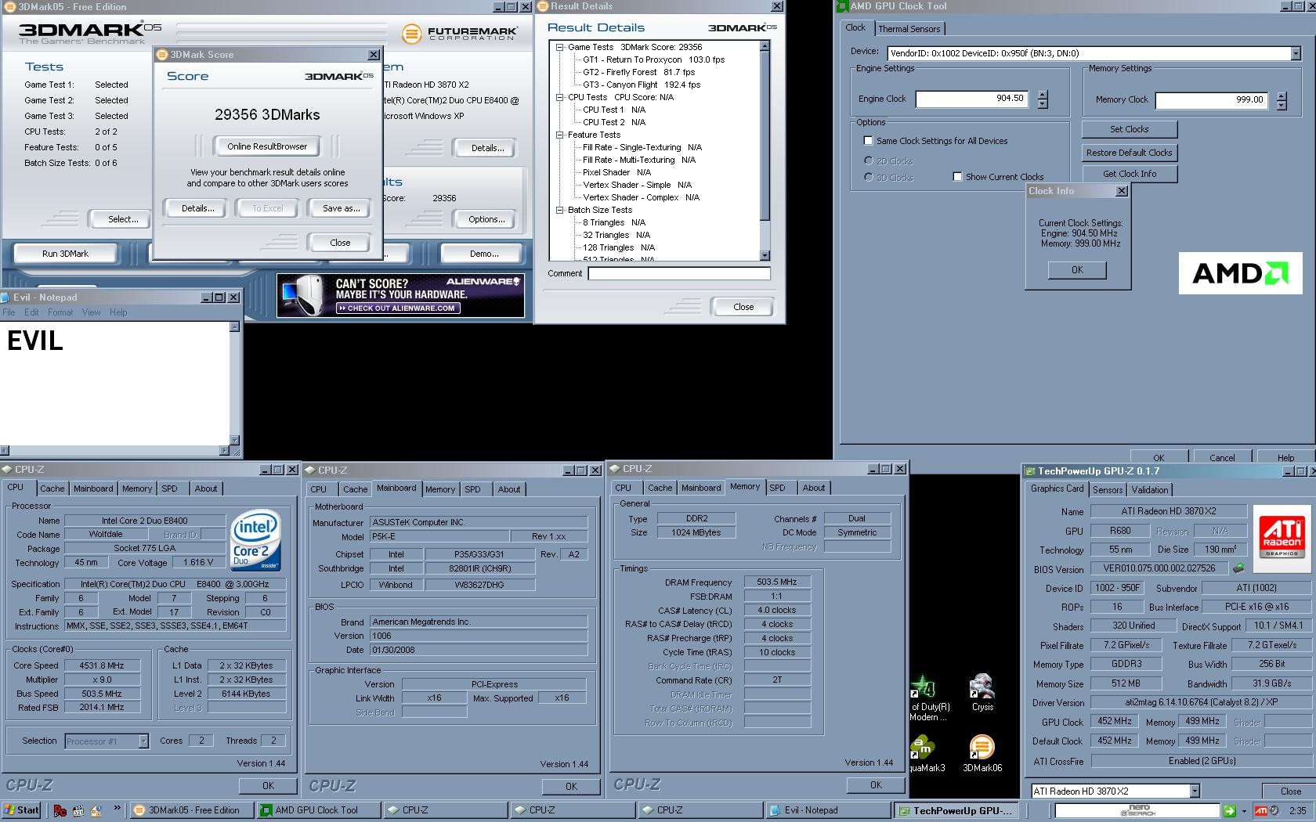
Task: Open Processor selection dropdown in CPU-Z
Action: pyautogui.click(x=143, y=741)
